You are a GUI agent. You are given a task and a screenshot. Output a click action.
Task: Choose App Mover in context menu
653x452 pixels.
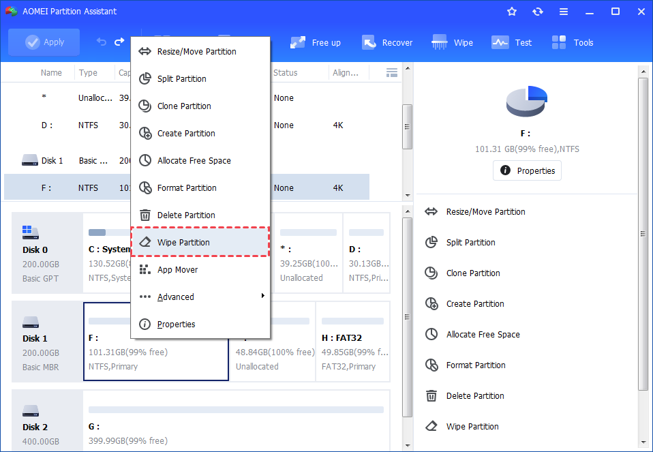200,270
